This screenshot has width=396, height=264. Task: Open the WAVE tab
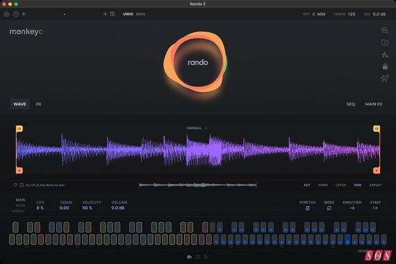pos(19,104)
